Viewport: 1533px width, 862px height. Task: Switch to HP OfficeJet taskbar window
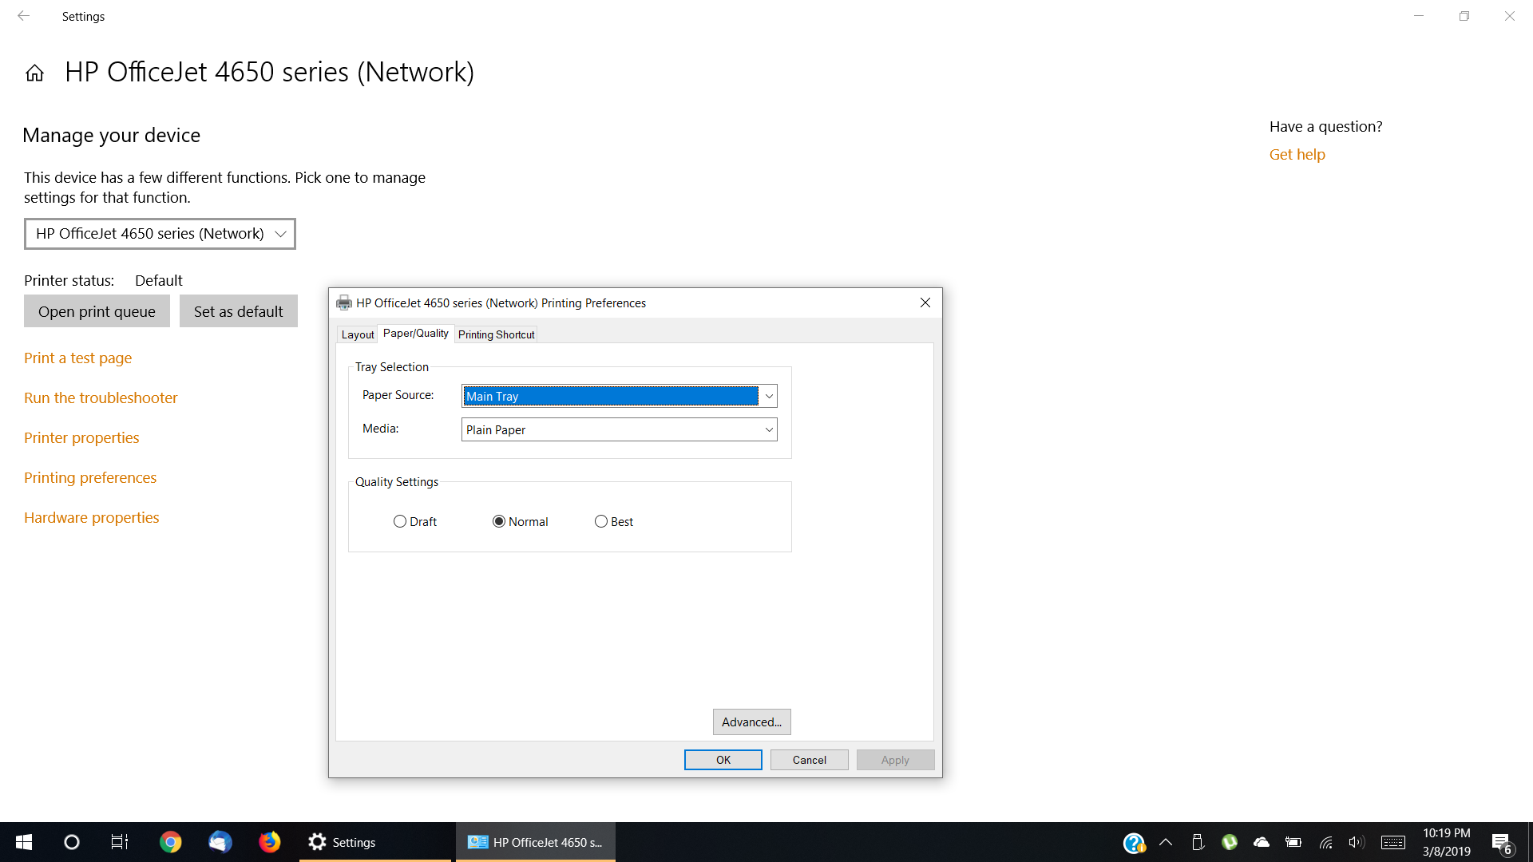tap(536, 842)
